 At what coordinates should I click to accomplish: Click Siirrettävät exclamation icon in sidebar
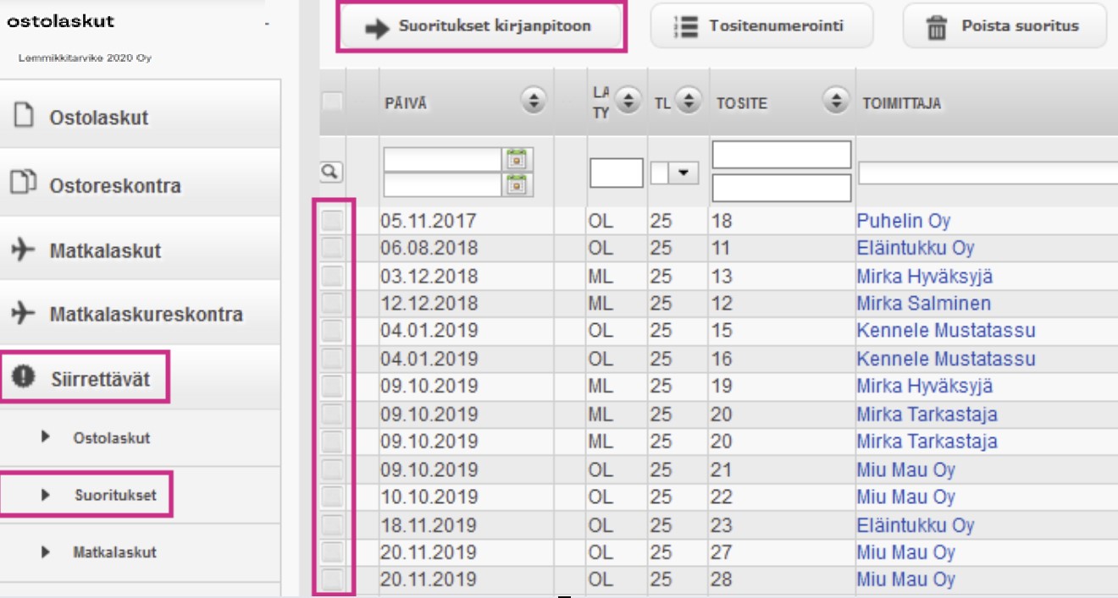[x=24, y=377]
